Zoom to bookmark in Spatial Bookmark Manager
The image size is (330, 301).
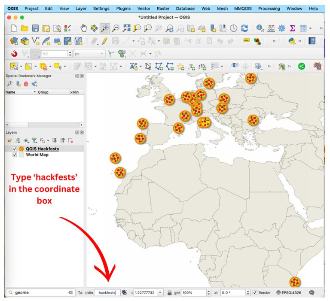coord(10,84)
